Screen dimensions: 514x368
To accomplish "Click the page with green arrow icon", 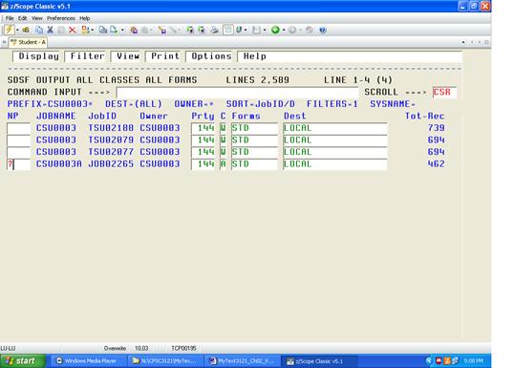I will pos(114,31).
